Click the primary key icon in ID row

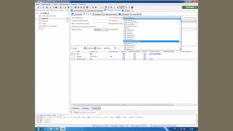point(72,54)
